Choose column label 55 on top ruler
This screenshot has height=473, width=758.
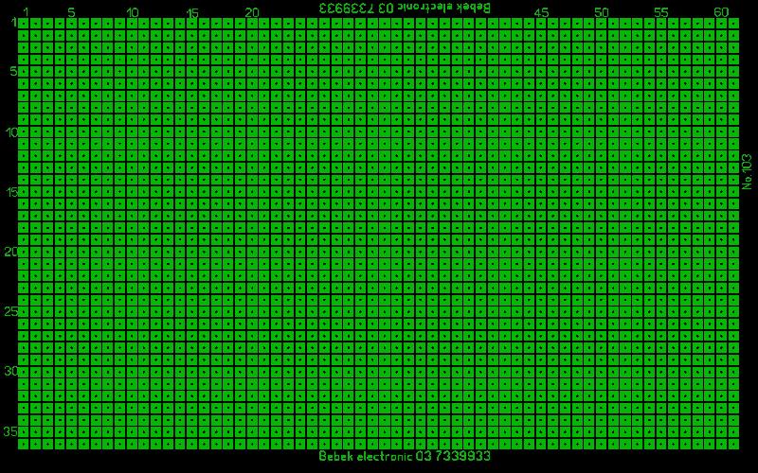(661, 12)
